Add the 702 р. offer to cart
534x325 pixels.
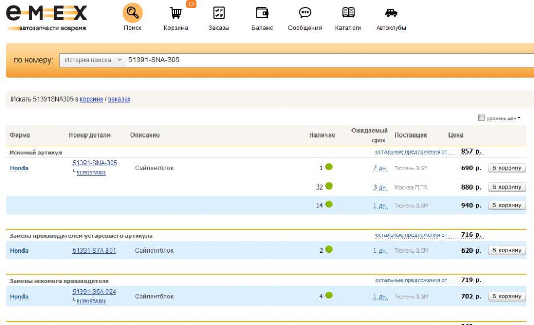coord(507,296)
